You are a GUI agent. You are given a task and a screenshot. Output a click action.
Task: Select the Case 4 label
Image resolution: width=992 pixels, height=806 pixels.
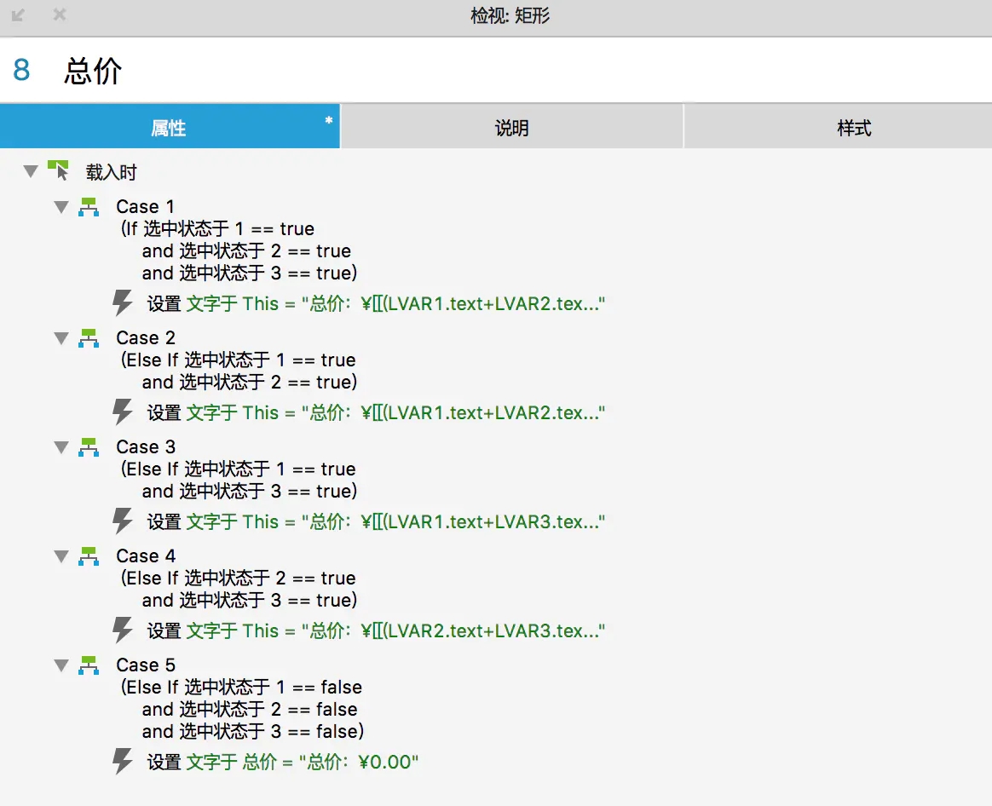146,556
